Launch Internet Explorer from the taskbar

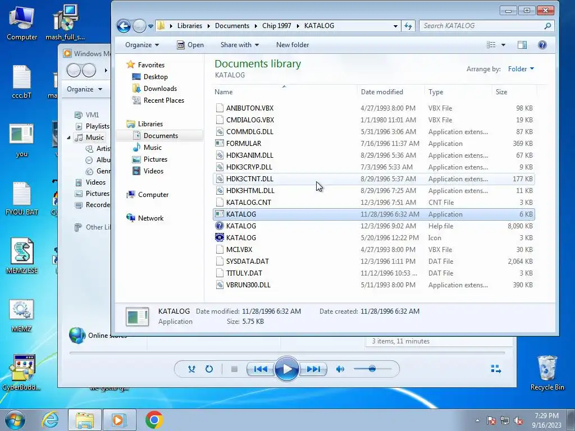50,420
